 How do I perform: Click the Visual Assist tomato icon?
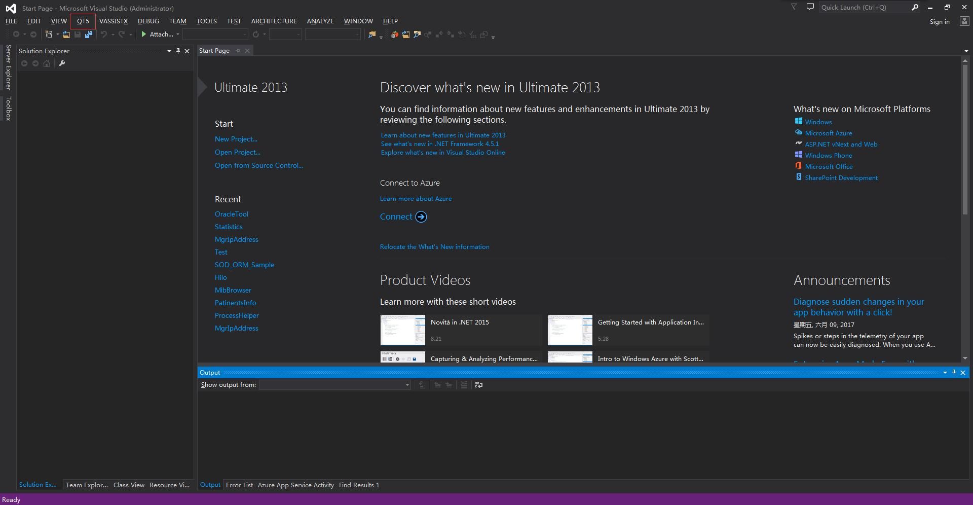tap(394, 34)
